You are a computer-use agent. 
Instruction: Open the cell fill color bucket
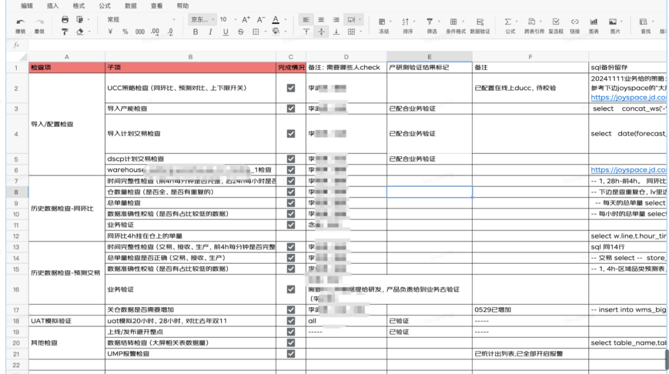click(x=276, y=32)
